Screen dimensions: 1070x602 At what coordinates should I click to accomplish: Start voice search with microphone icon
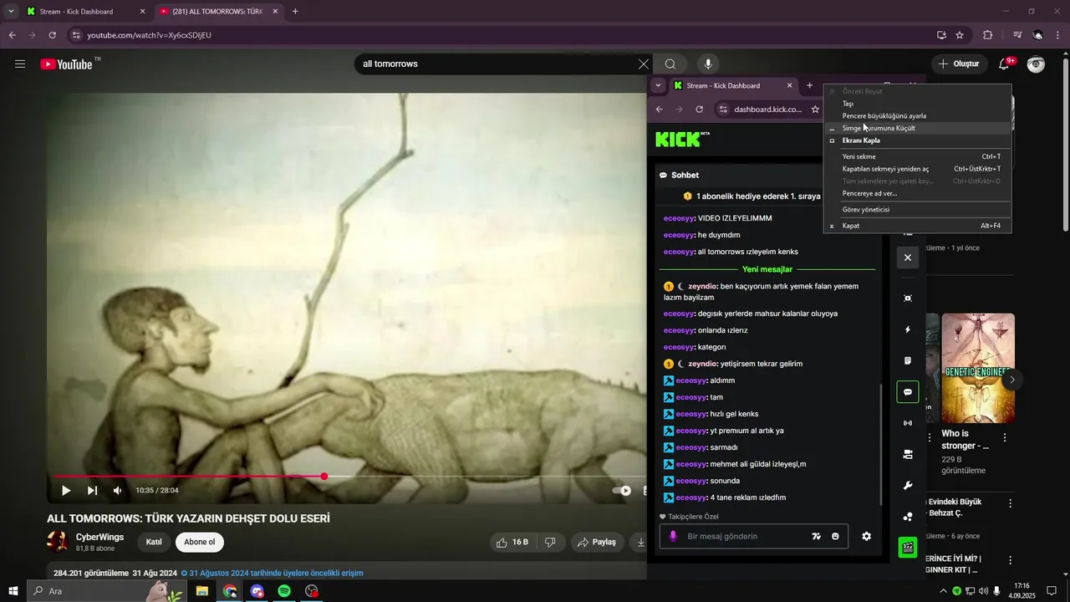[x=708, y=64]
